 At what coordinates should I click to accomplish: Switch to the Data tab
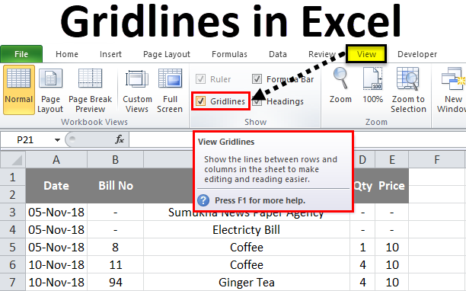click(278, 54)
